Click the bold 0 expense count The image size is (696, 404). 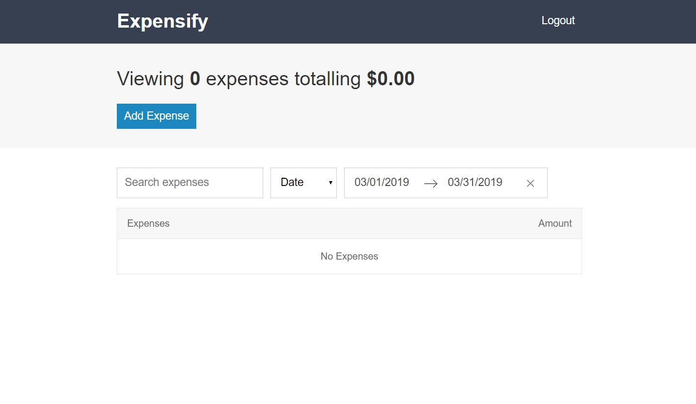pos(195,79)
